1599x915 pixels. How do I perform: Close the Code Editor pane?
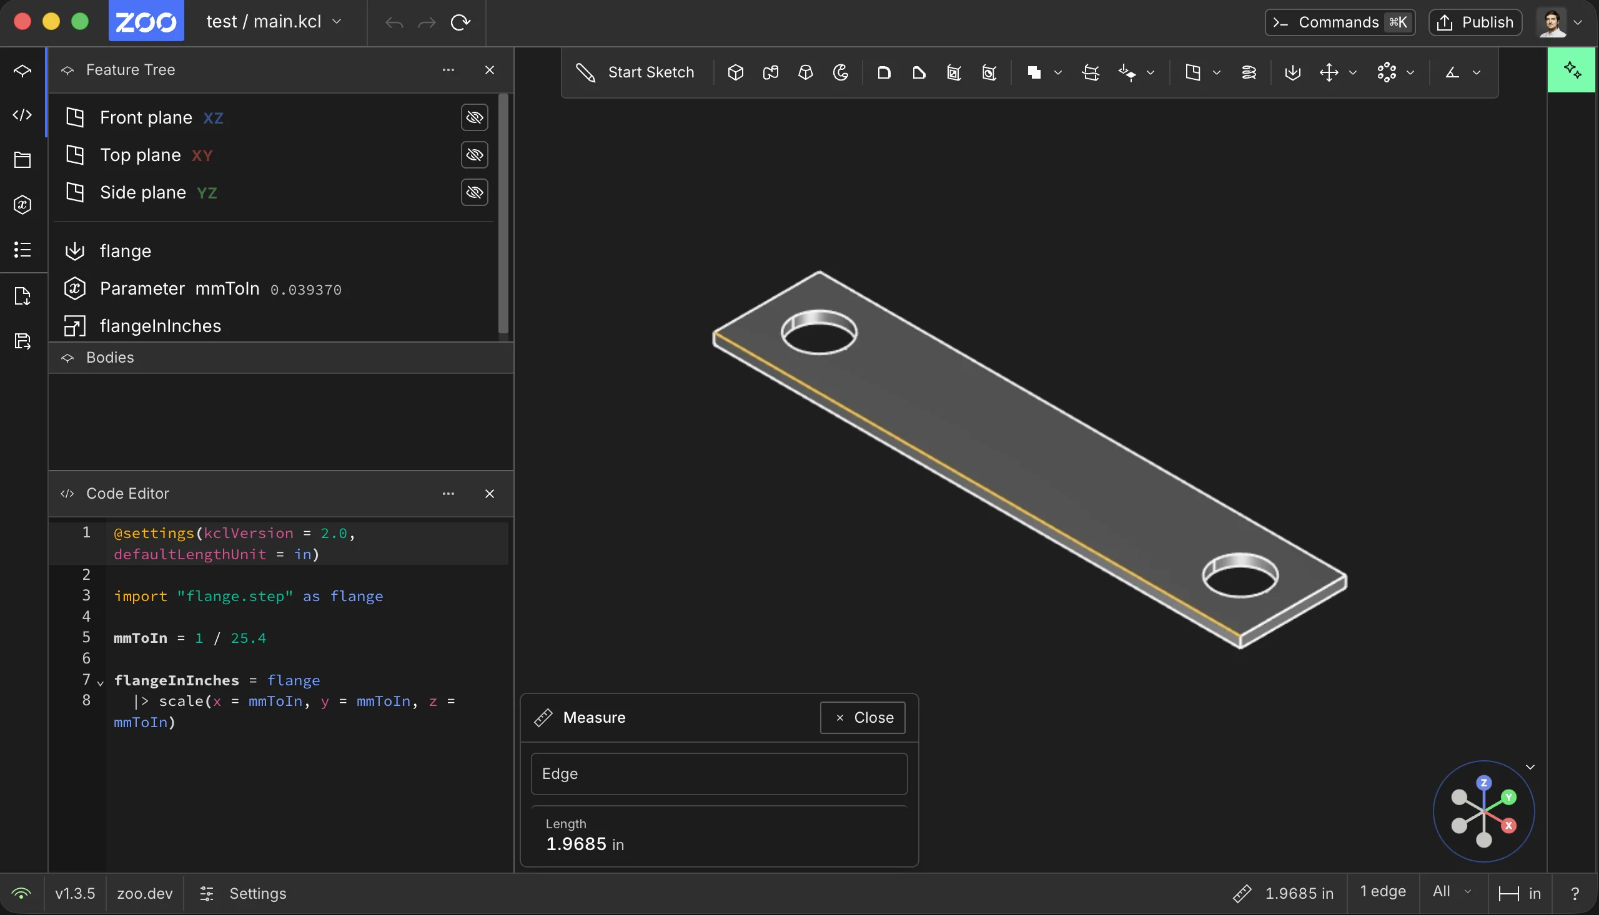490,494
